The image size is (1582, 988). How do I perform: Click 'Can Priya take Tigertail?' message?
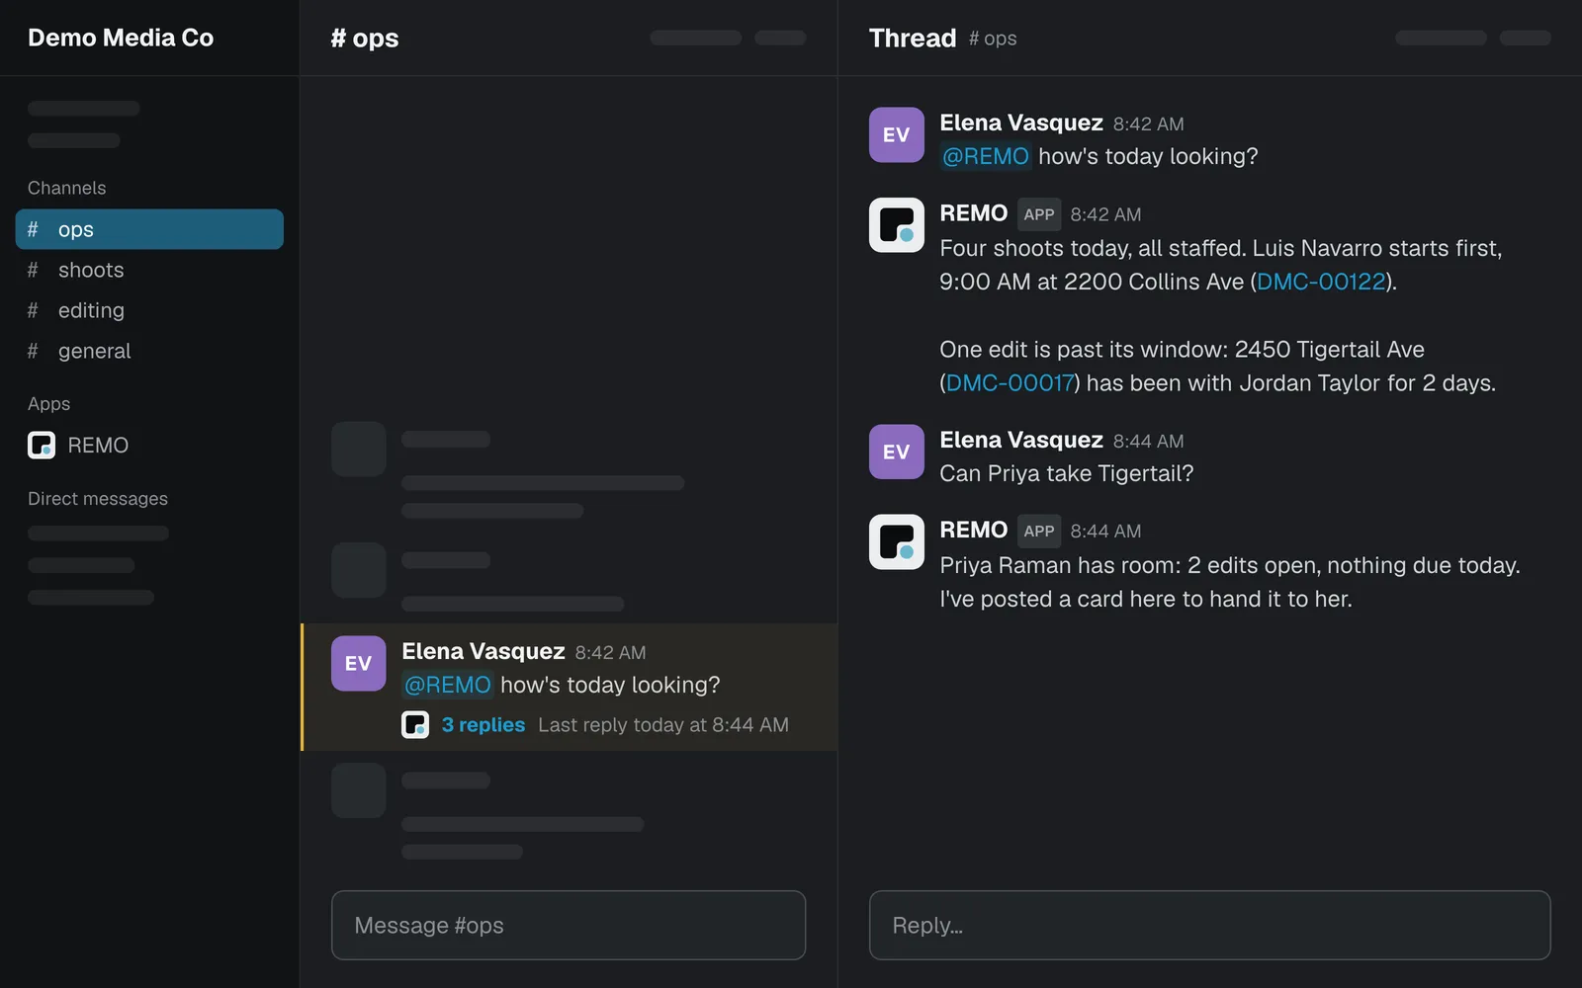(x=1066, y=473)
